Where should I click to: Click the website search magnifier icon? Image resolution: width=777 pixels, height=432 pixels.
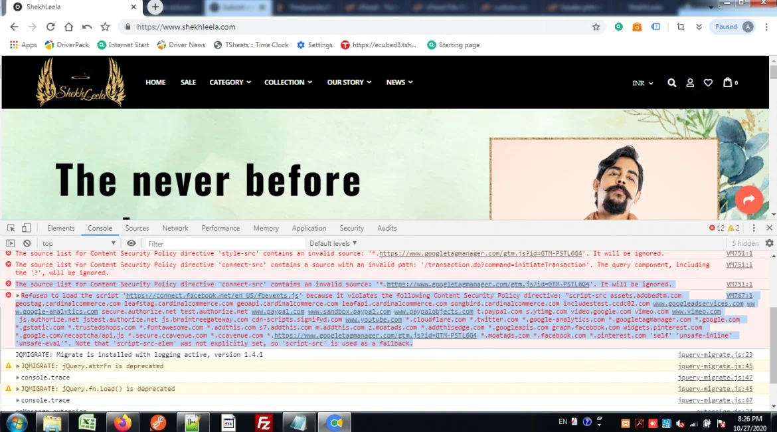pyautogui.click(x=671, y=82)
